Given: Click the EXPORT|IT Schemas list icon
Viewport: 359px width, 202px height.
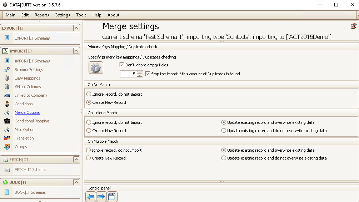Looking at the screenshot, I should pyautogui.click(x=7, y=38).
